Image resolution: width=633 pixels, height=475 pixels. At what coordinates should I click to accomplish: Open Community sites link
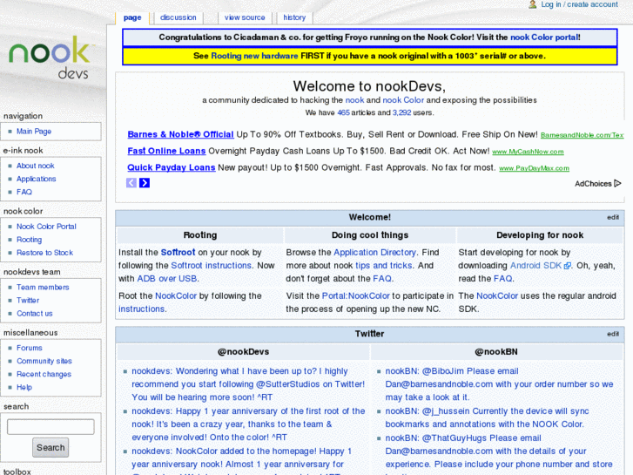(44, 361)
